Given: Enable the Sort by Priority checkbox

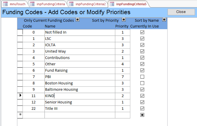Looking at the screenshot, I should (124, 19).
